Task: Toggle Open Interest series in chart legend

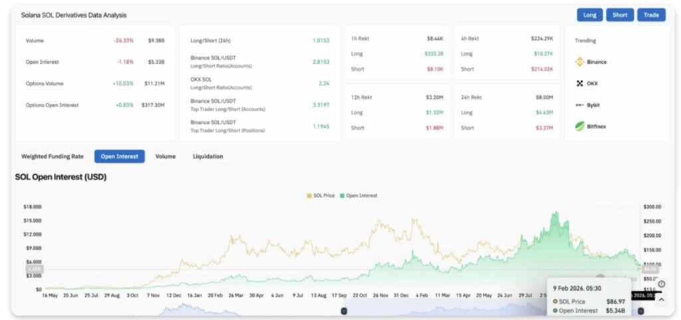Action: pos(358,196)
